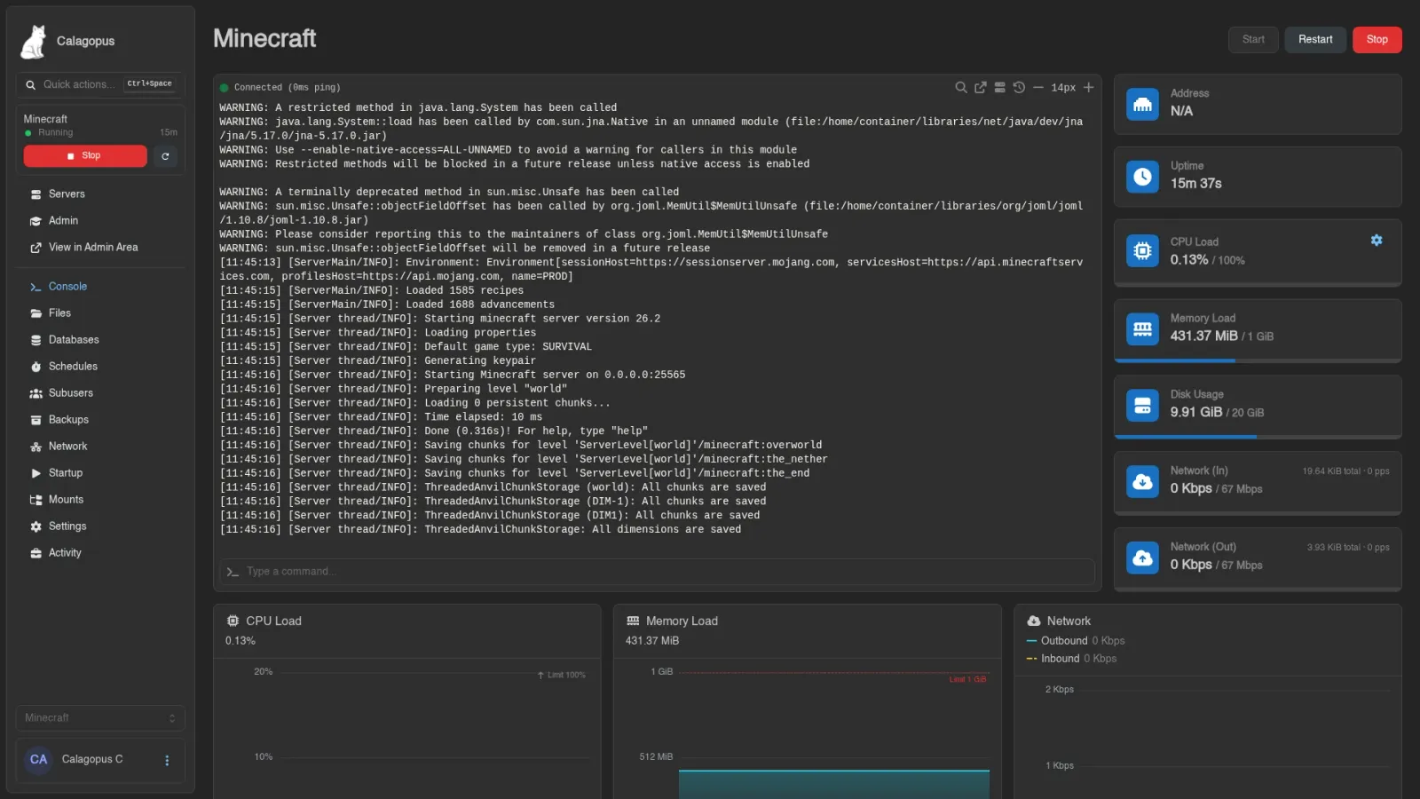Increase console font size with plus icon
1420x799 pixels.
click(x=1089, y=87)
